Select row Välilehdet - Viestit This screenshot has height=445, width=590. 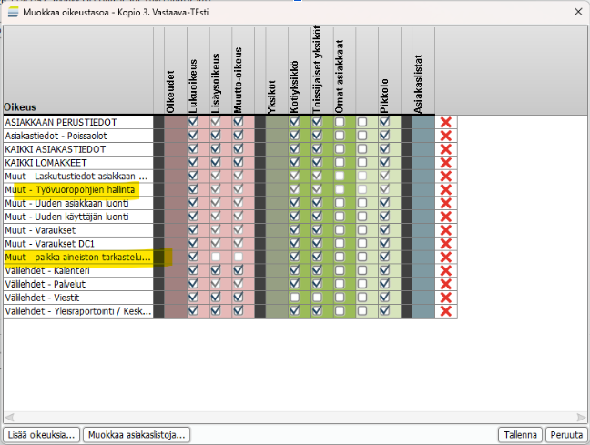click(x=42, y=298)
